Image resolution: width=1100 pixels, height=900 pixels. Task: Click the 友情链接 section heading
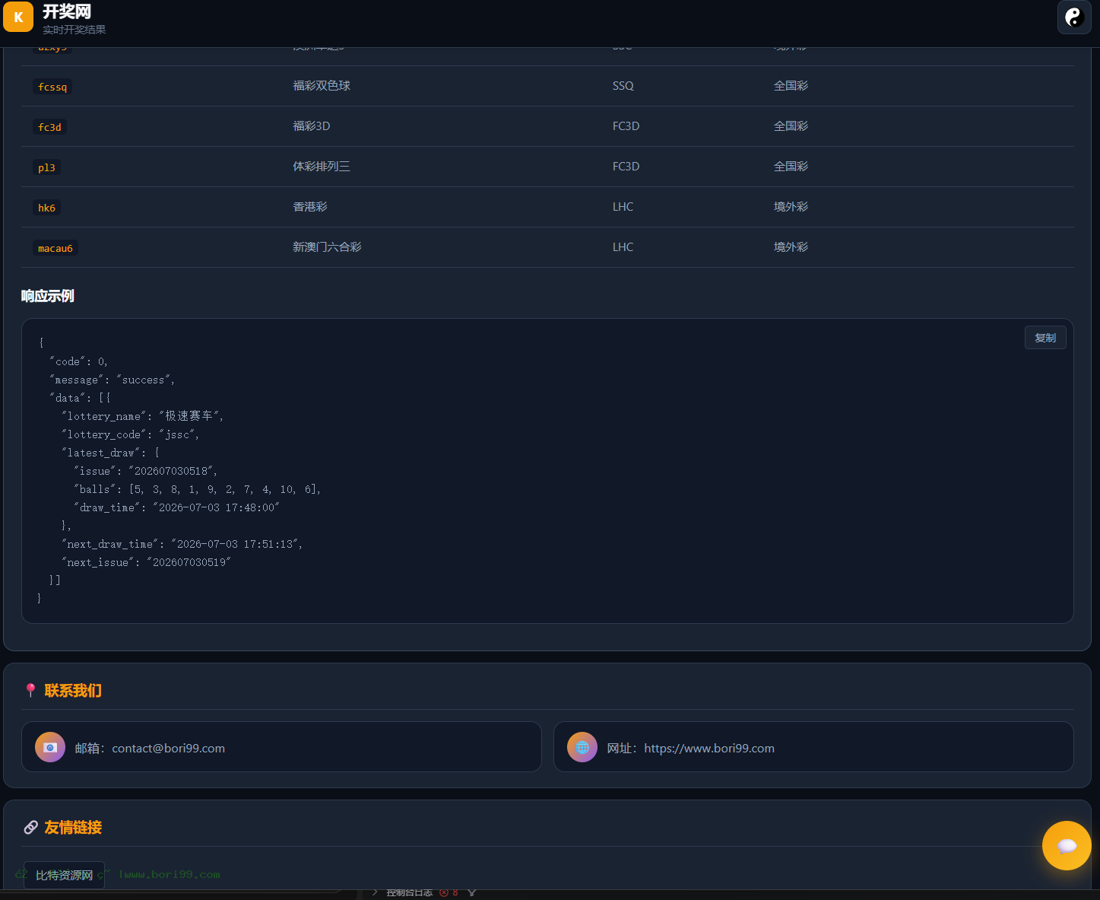(x=73, y=828)
